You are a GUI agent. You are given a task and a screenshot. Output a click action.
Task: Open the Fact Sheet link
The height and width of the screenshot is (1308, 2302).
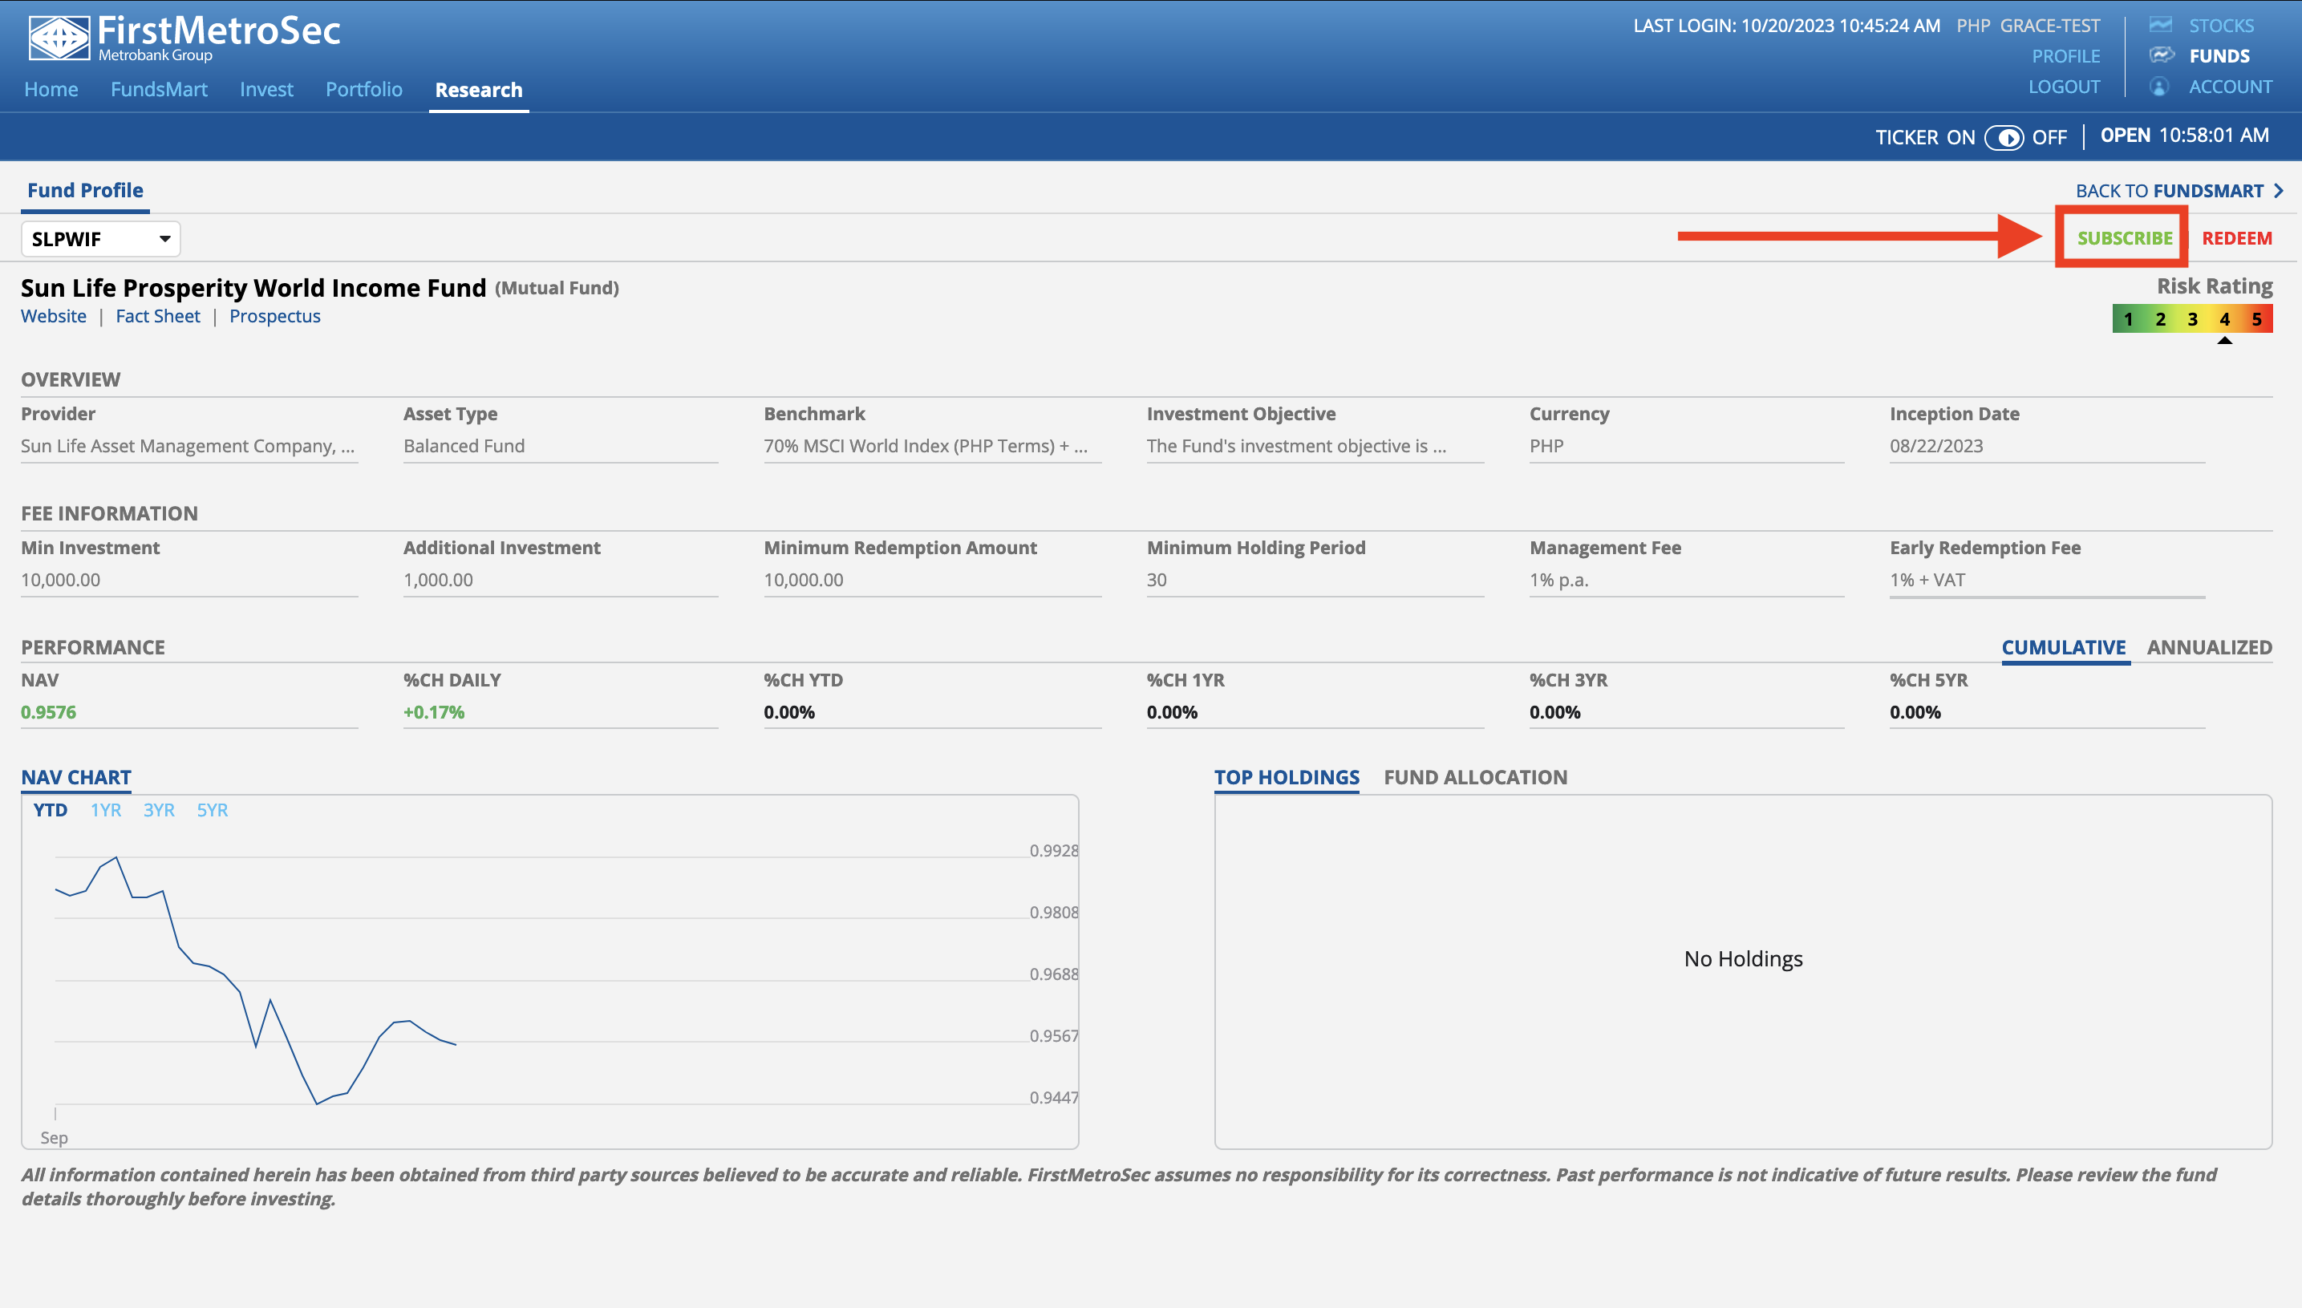tap(157, 316)
